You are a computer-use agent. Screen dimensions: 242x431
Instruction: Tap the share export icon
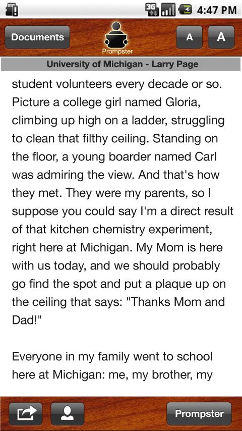tap(26, 414)
